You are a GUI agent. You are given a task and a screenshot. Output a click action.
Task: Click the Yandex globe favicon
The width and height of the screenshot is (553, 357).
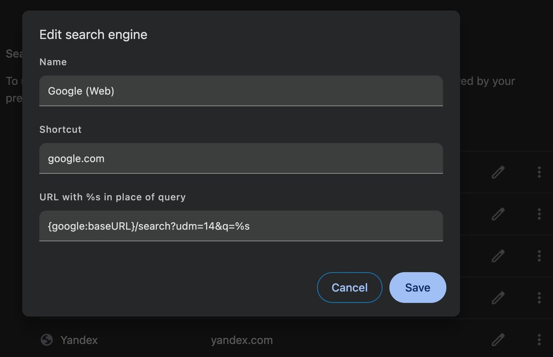click(47, 340)
